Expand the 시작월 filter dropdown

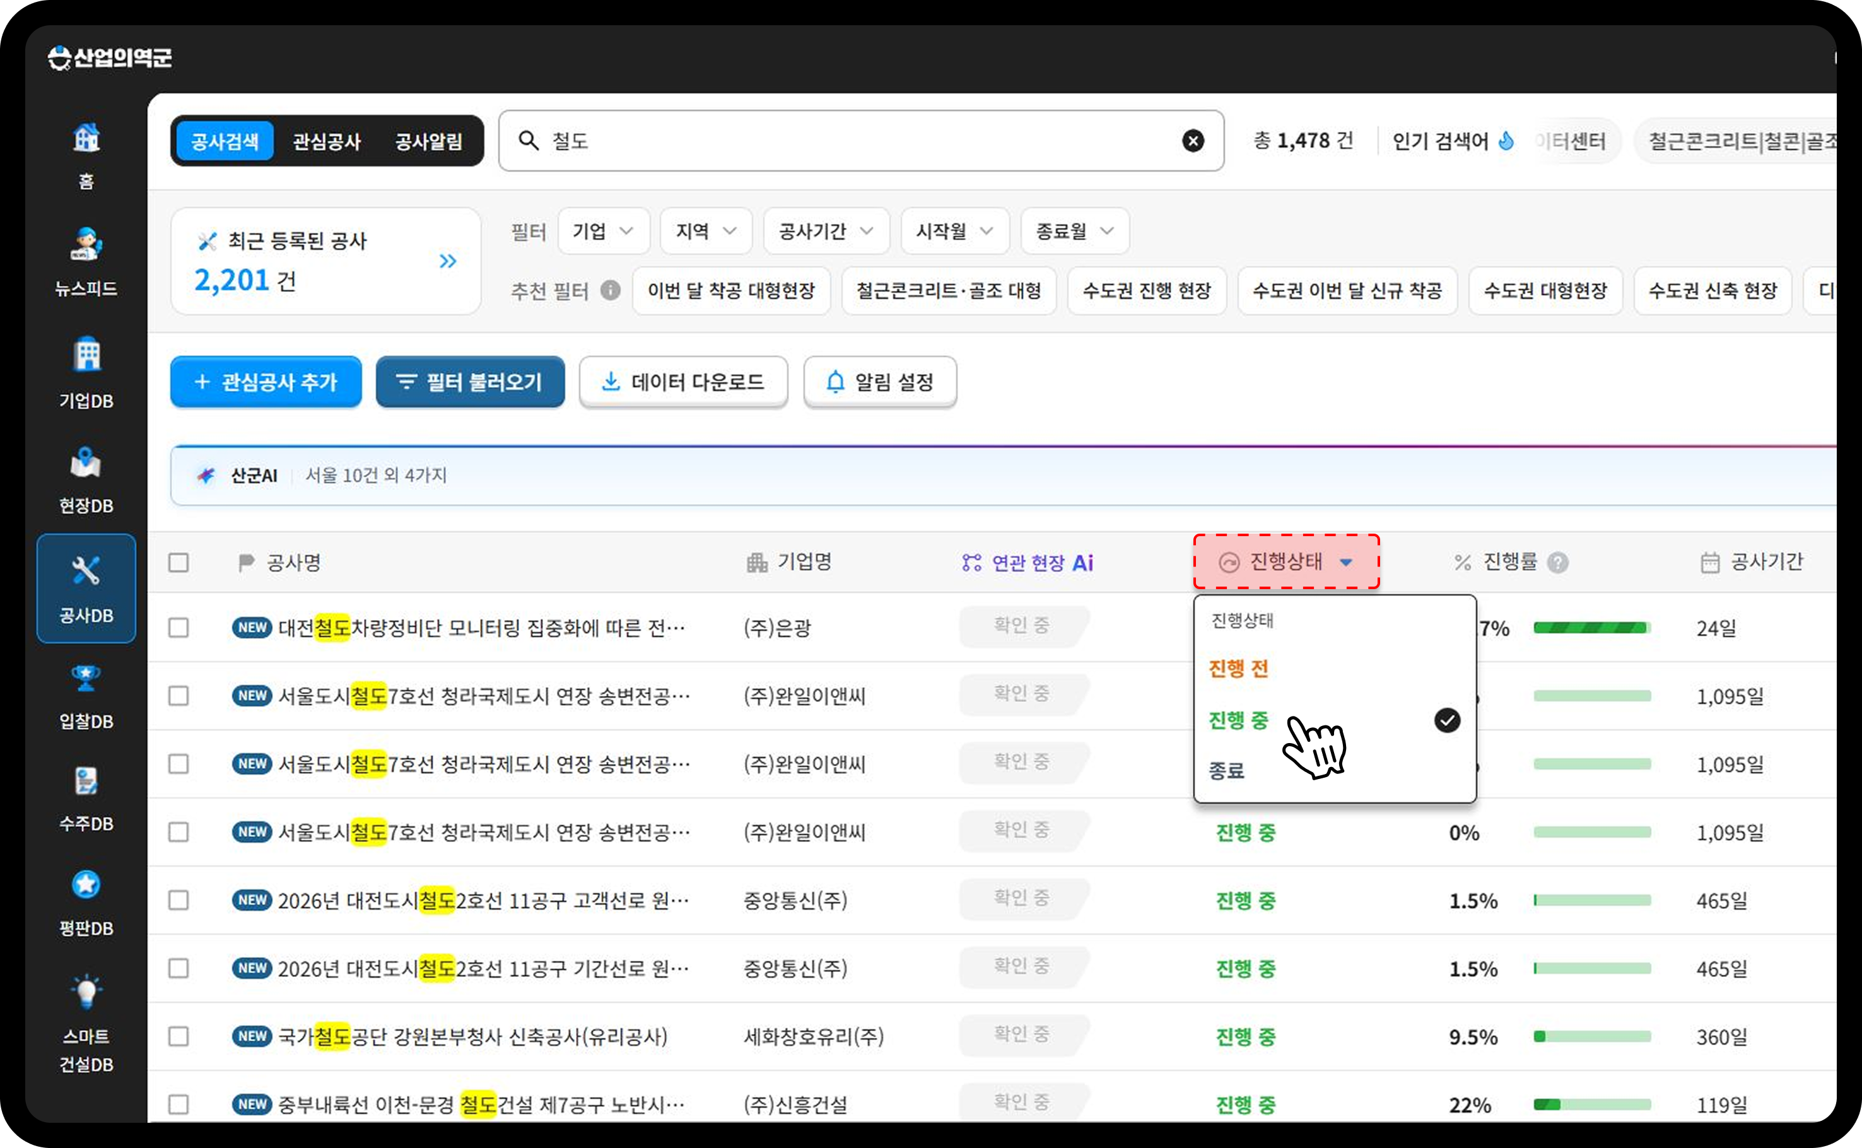[x=955, y=231]
